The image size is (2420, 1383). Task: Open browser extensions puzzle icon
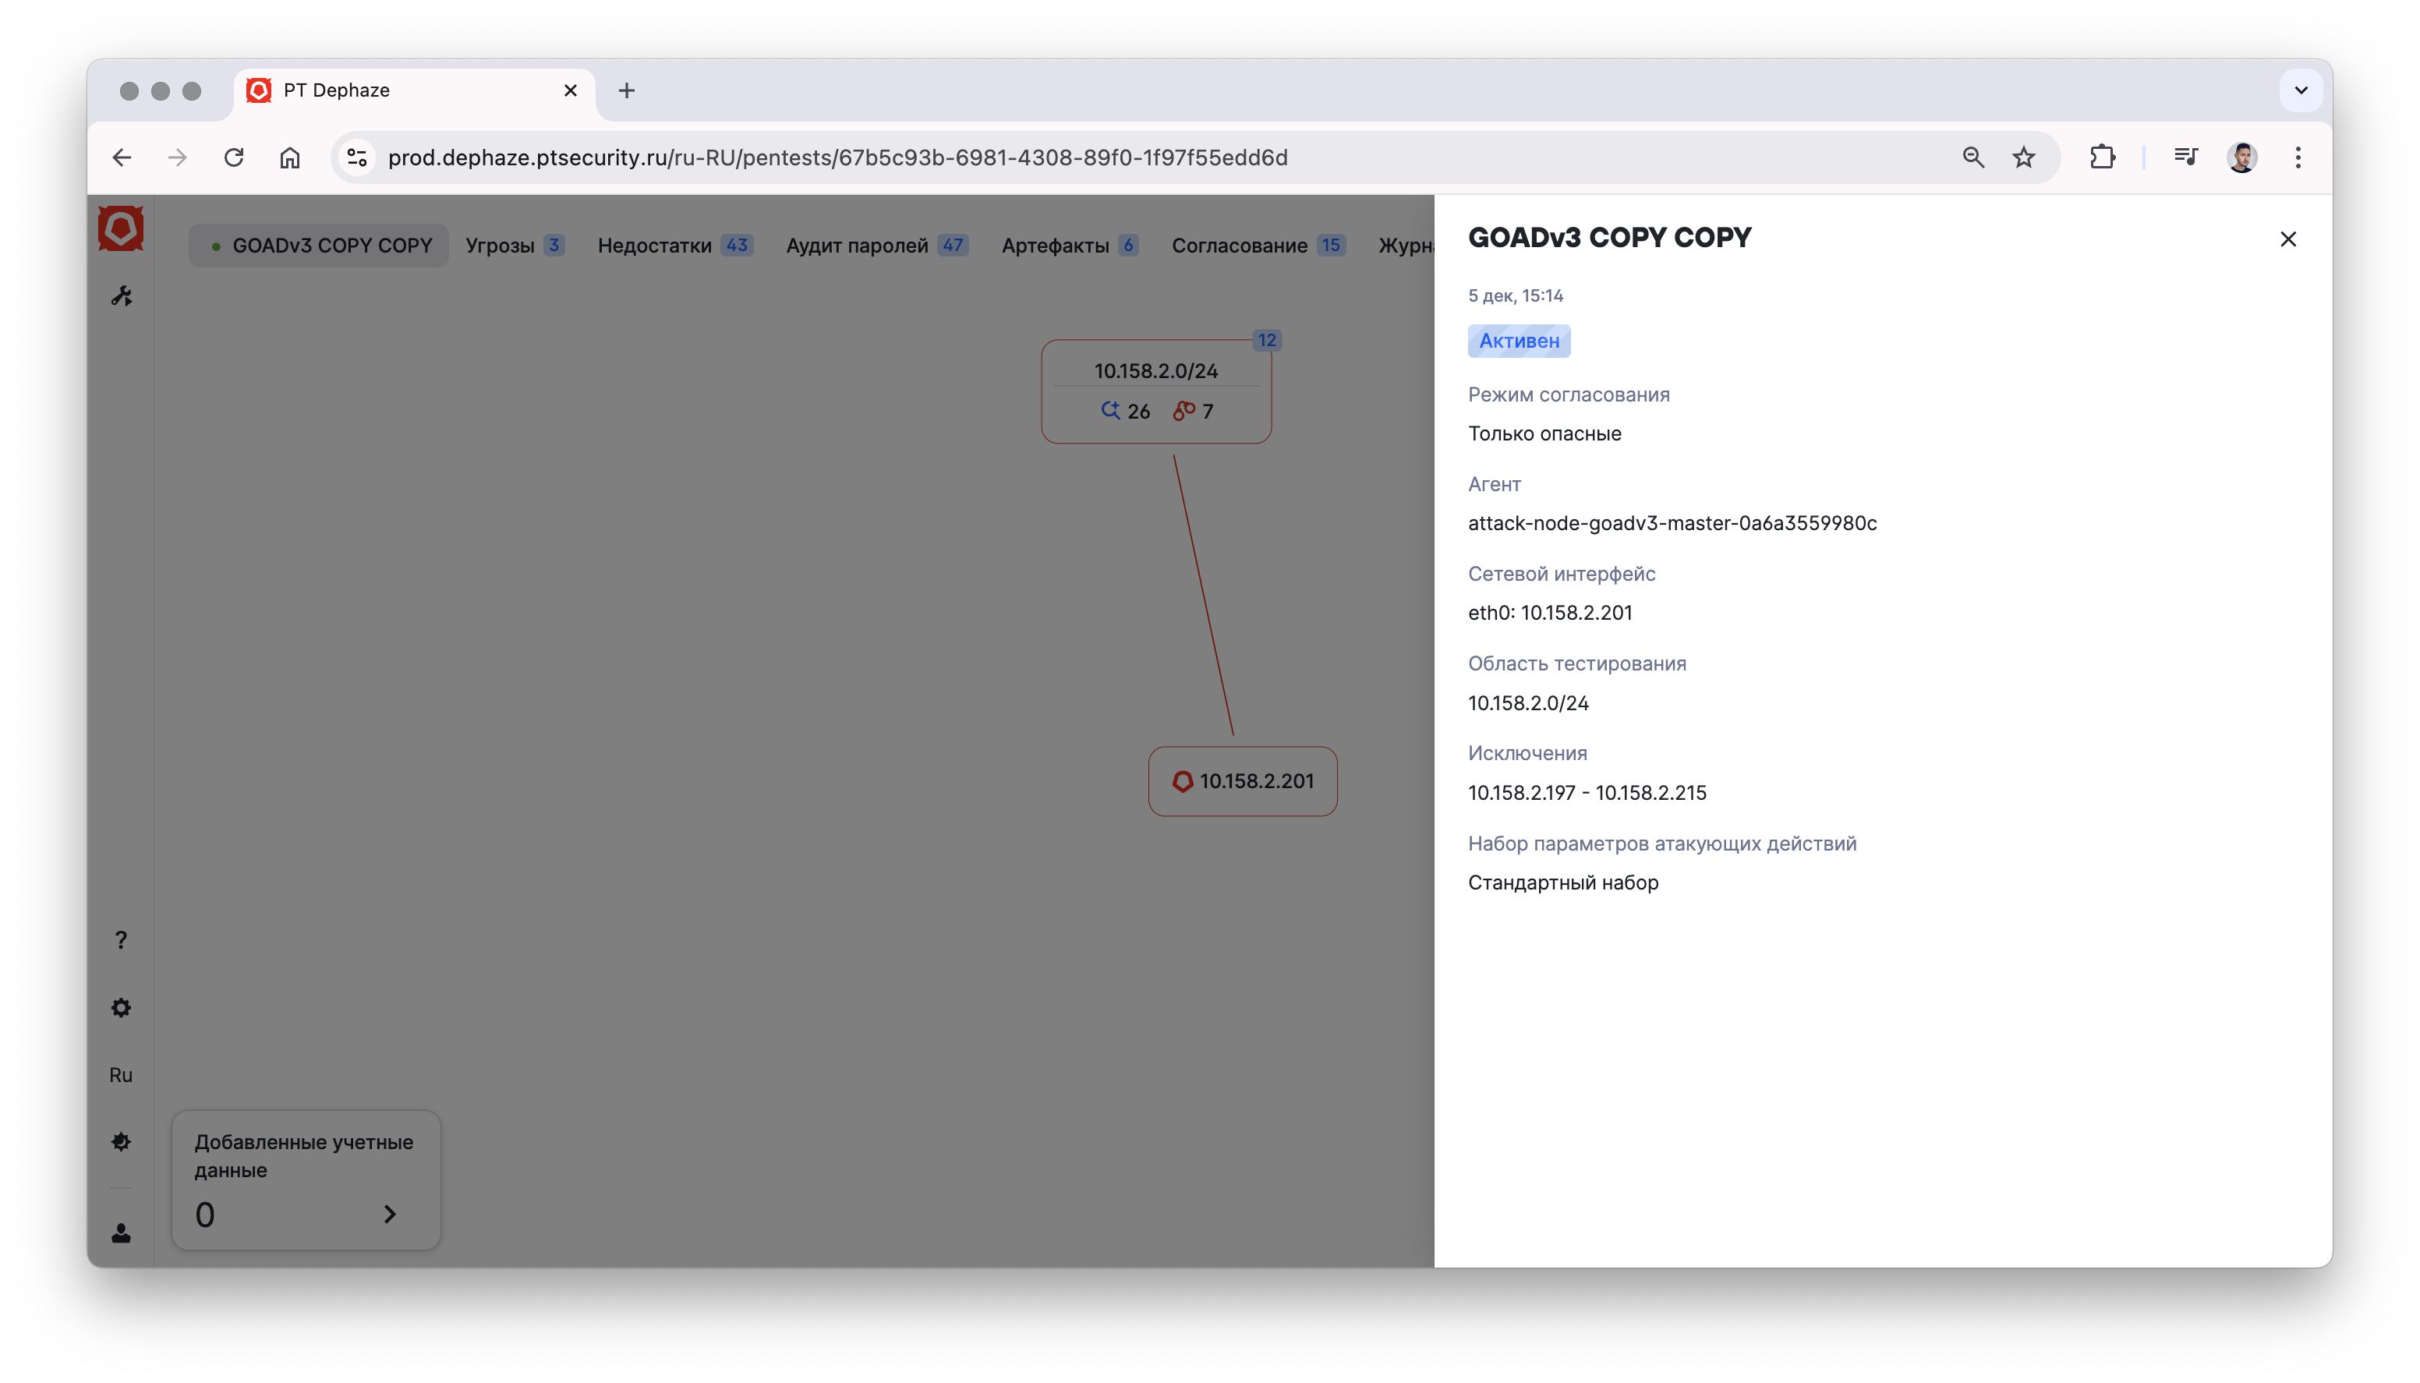(x=2102, y=157)
